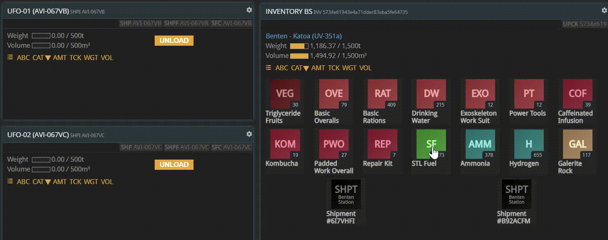Screen dimensions: 608x240
Task: Select the Ammonia (AMM) tile
Action: pos(480,144)
